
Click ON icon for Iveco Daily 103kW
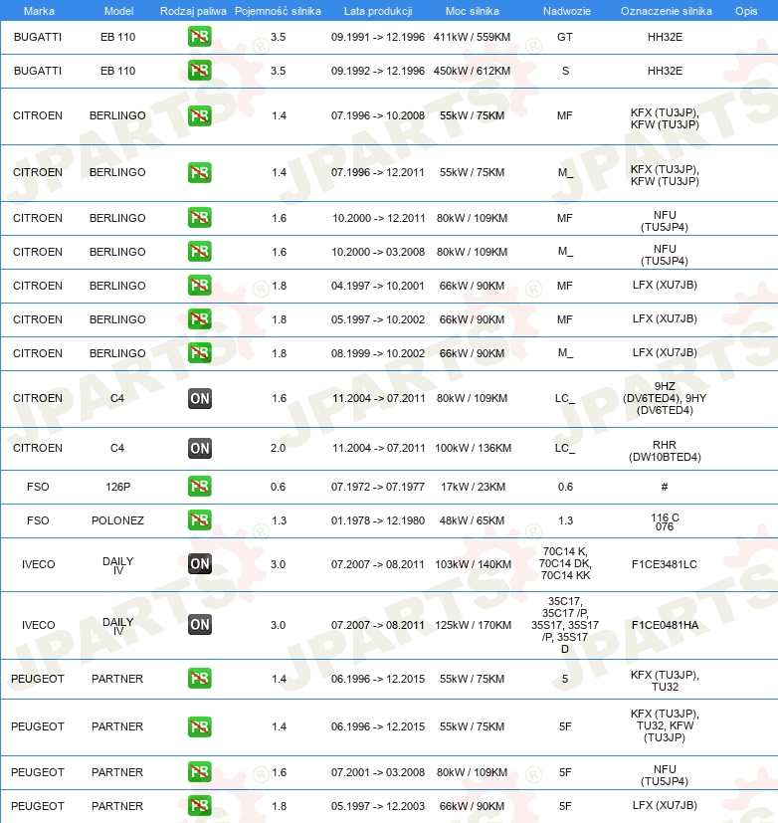point(199,563)
